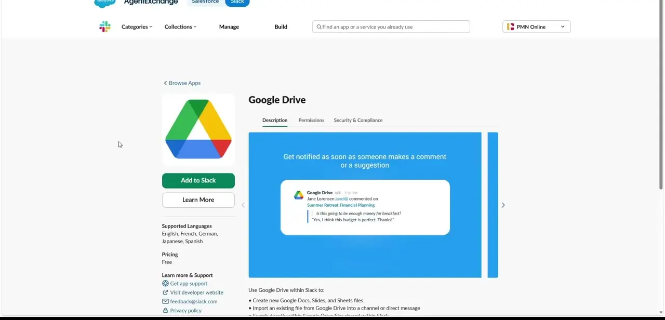Click the app search field
The width and height of the screenshot is (665, 320).
point(391,27)
